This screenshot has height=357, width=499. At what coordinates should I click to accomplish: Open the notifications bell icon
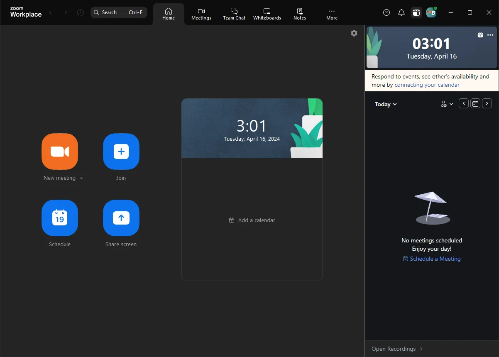401,12
